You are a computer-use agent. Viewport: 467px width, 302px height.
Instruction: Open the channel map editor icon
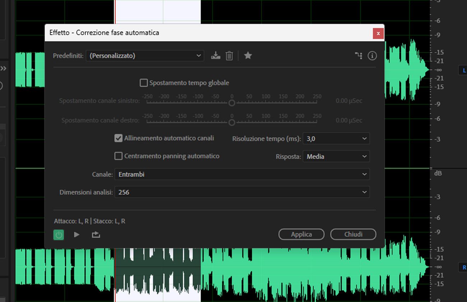(x=359, y=56)
